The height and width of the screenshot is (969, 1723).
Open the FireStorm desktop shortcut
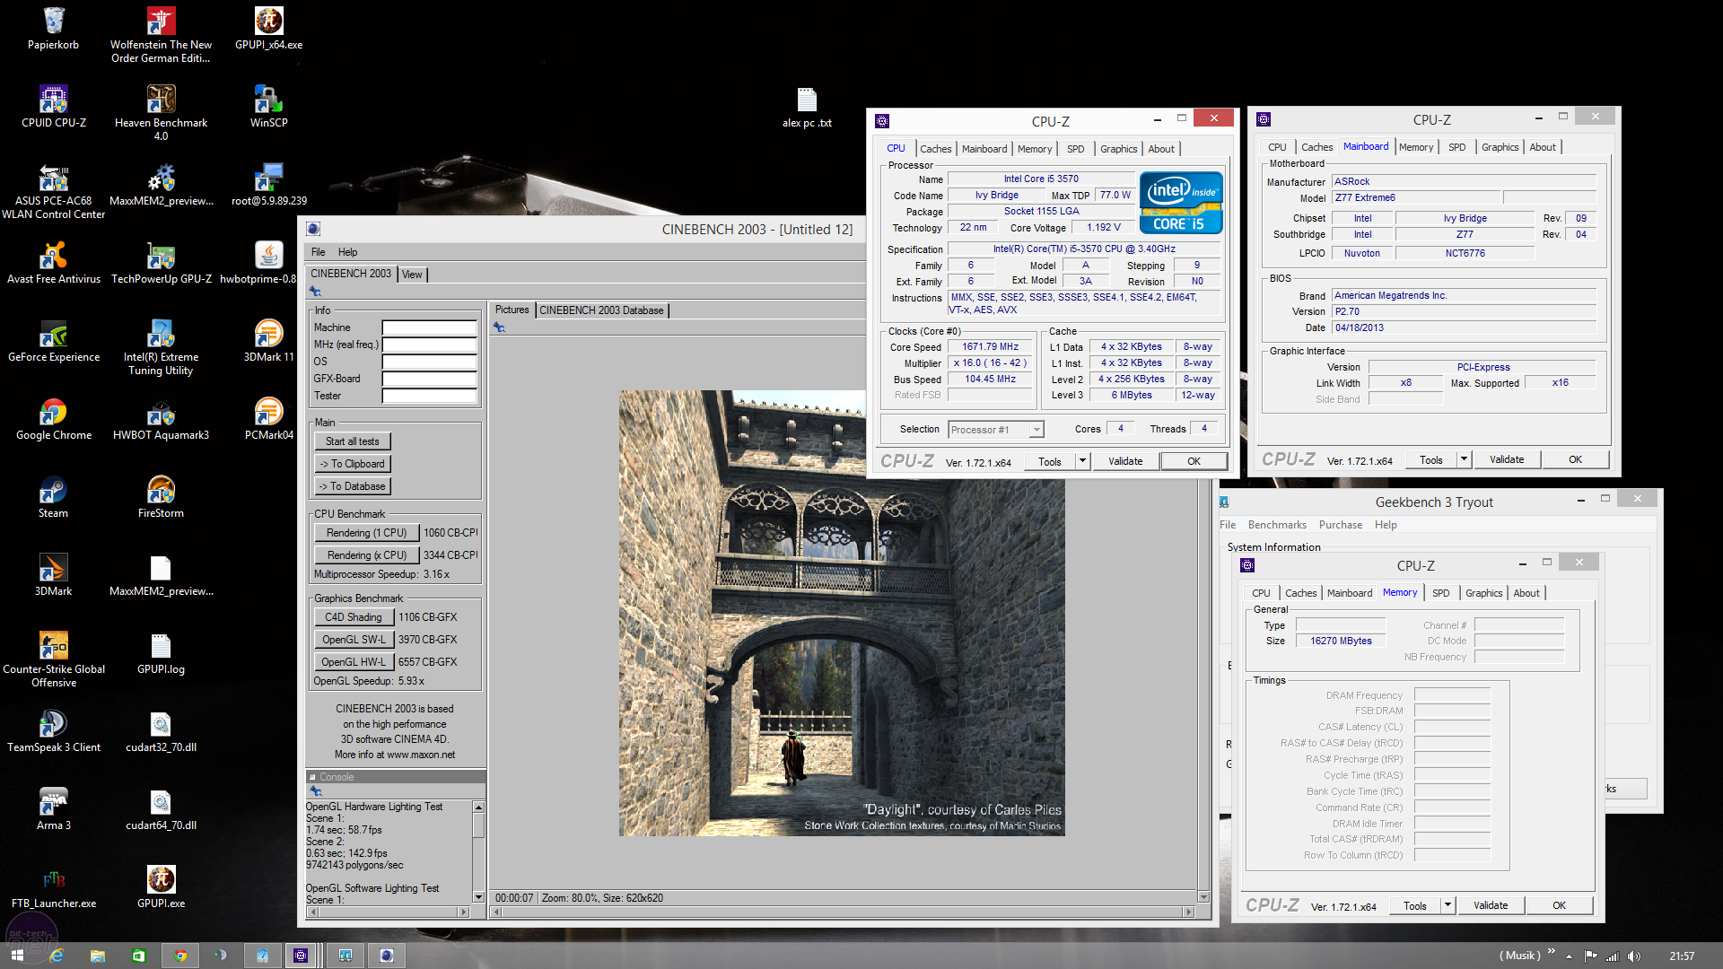pyautogui.click(x=161, y=497)
